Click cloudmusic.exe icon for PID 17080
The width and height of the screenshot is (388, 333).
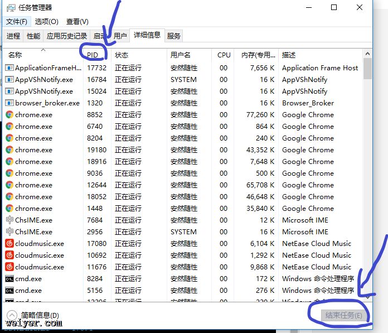tap(9, 243)
